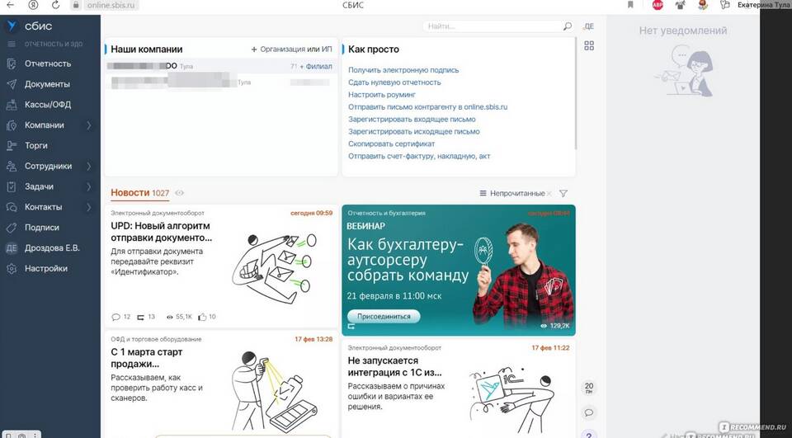Open the grid apps icon
792x438 pixels.
(x=589, y=46)
